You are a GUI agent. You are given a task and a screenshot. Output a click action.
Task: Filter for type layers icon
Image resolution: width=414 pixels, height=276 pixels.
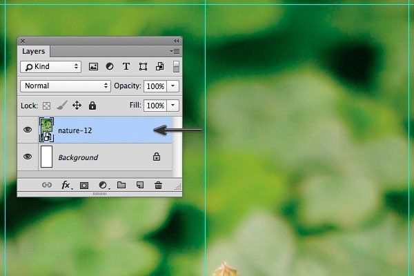coord(126,66)
